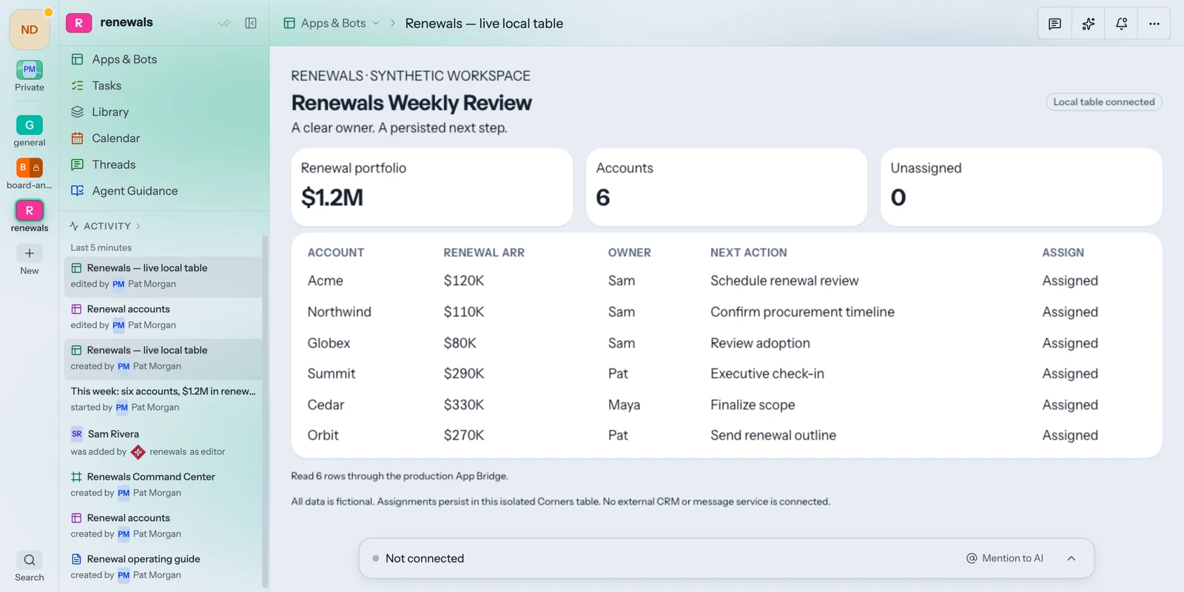1184x592 pixels.
Task: Open the board-an... workspace icon
Action: coord(29,167)
